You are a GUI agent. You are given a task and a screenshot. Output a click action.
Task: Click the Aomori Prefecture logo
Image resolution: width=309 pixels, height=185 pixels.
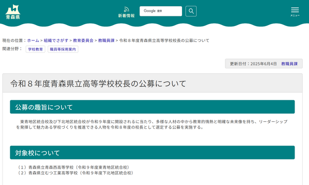point(13,12)
